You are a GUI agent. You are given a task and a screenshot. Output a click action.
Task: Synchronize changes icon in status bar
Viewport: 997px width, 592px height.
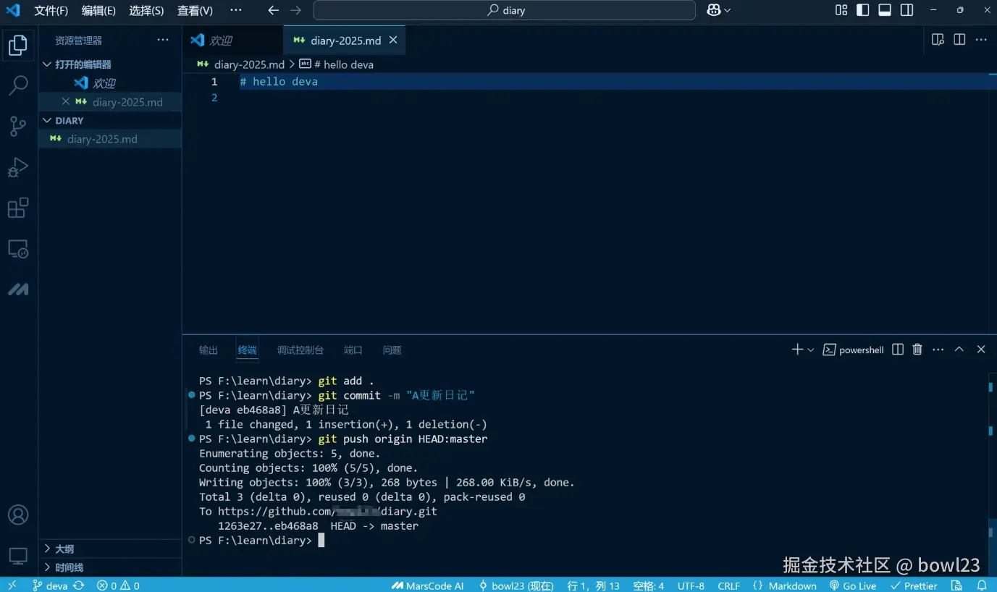click(79, 585)
